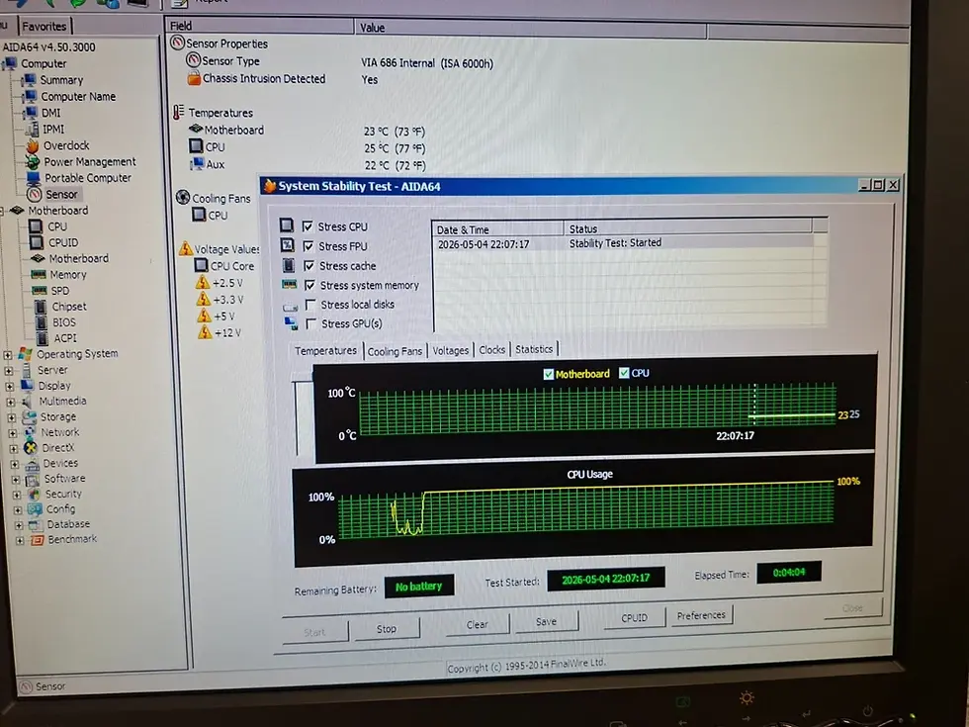Switch to the Cooling Fans tab
The image size is (969, 727).
(395, 351)
